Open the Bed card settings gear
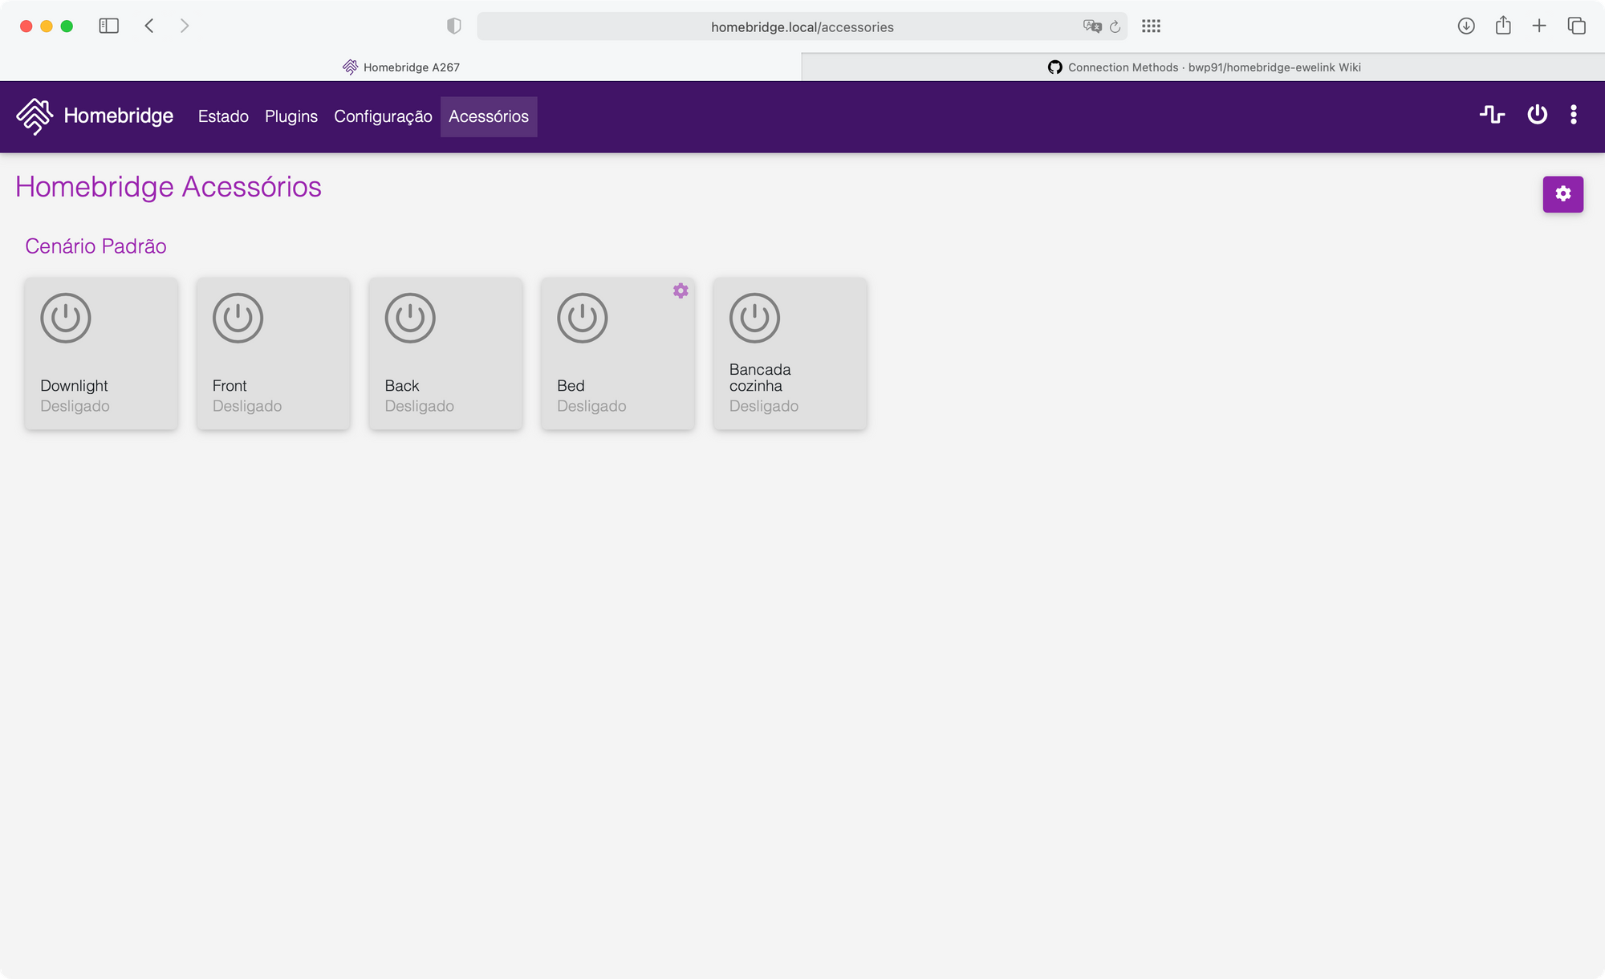 [x=681, y=290]
